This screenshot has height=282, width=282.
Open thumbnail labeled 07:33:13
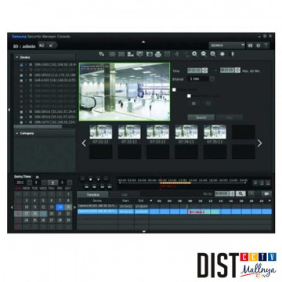point(157,132)
